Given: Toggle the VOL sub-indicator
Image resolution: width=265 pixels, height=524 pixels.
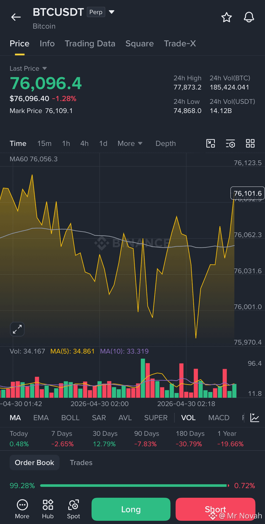Looking at the screenshot, I should (188, 418).
